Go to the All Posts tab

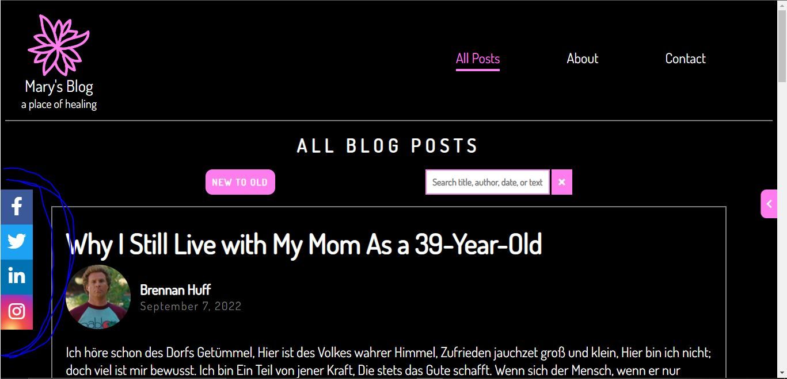[478, 59]
